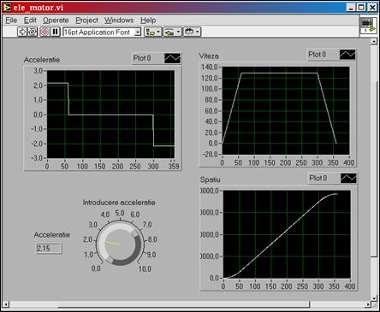The height and width of the screenshot is (312, 380).
Task: Open the Operate menu
Action: (56, 21)
